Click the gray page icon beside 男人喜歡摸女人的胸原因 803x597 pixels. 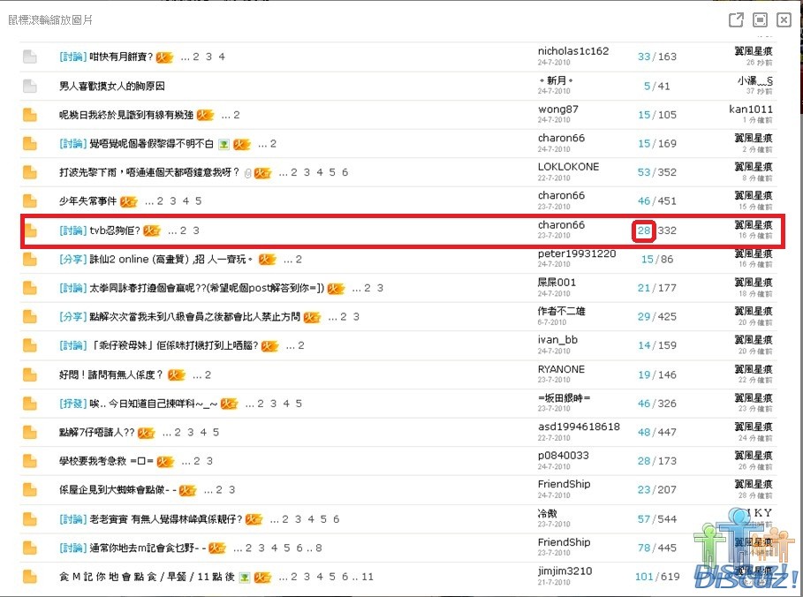tap(30, 86)
